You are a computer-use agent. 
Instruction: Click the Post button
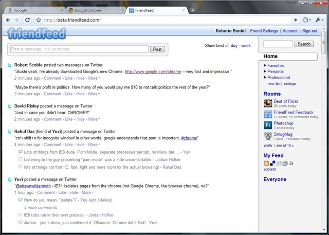[x=157, y=49]
